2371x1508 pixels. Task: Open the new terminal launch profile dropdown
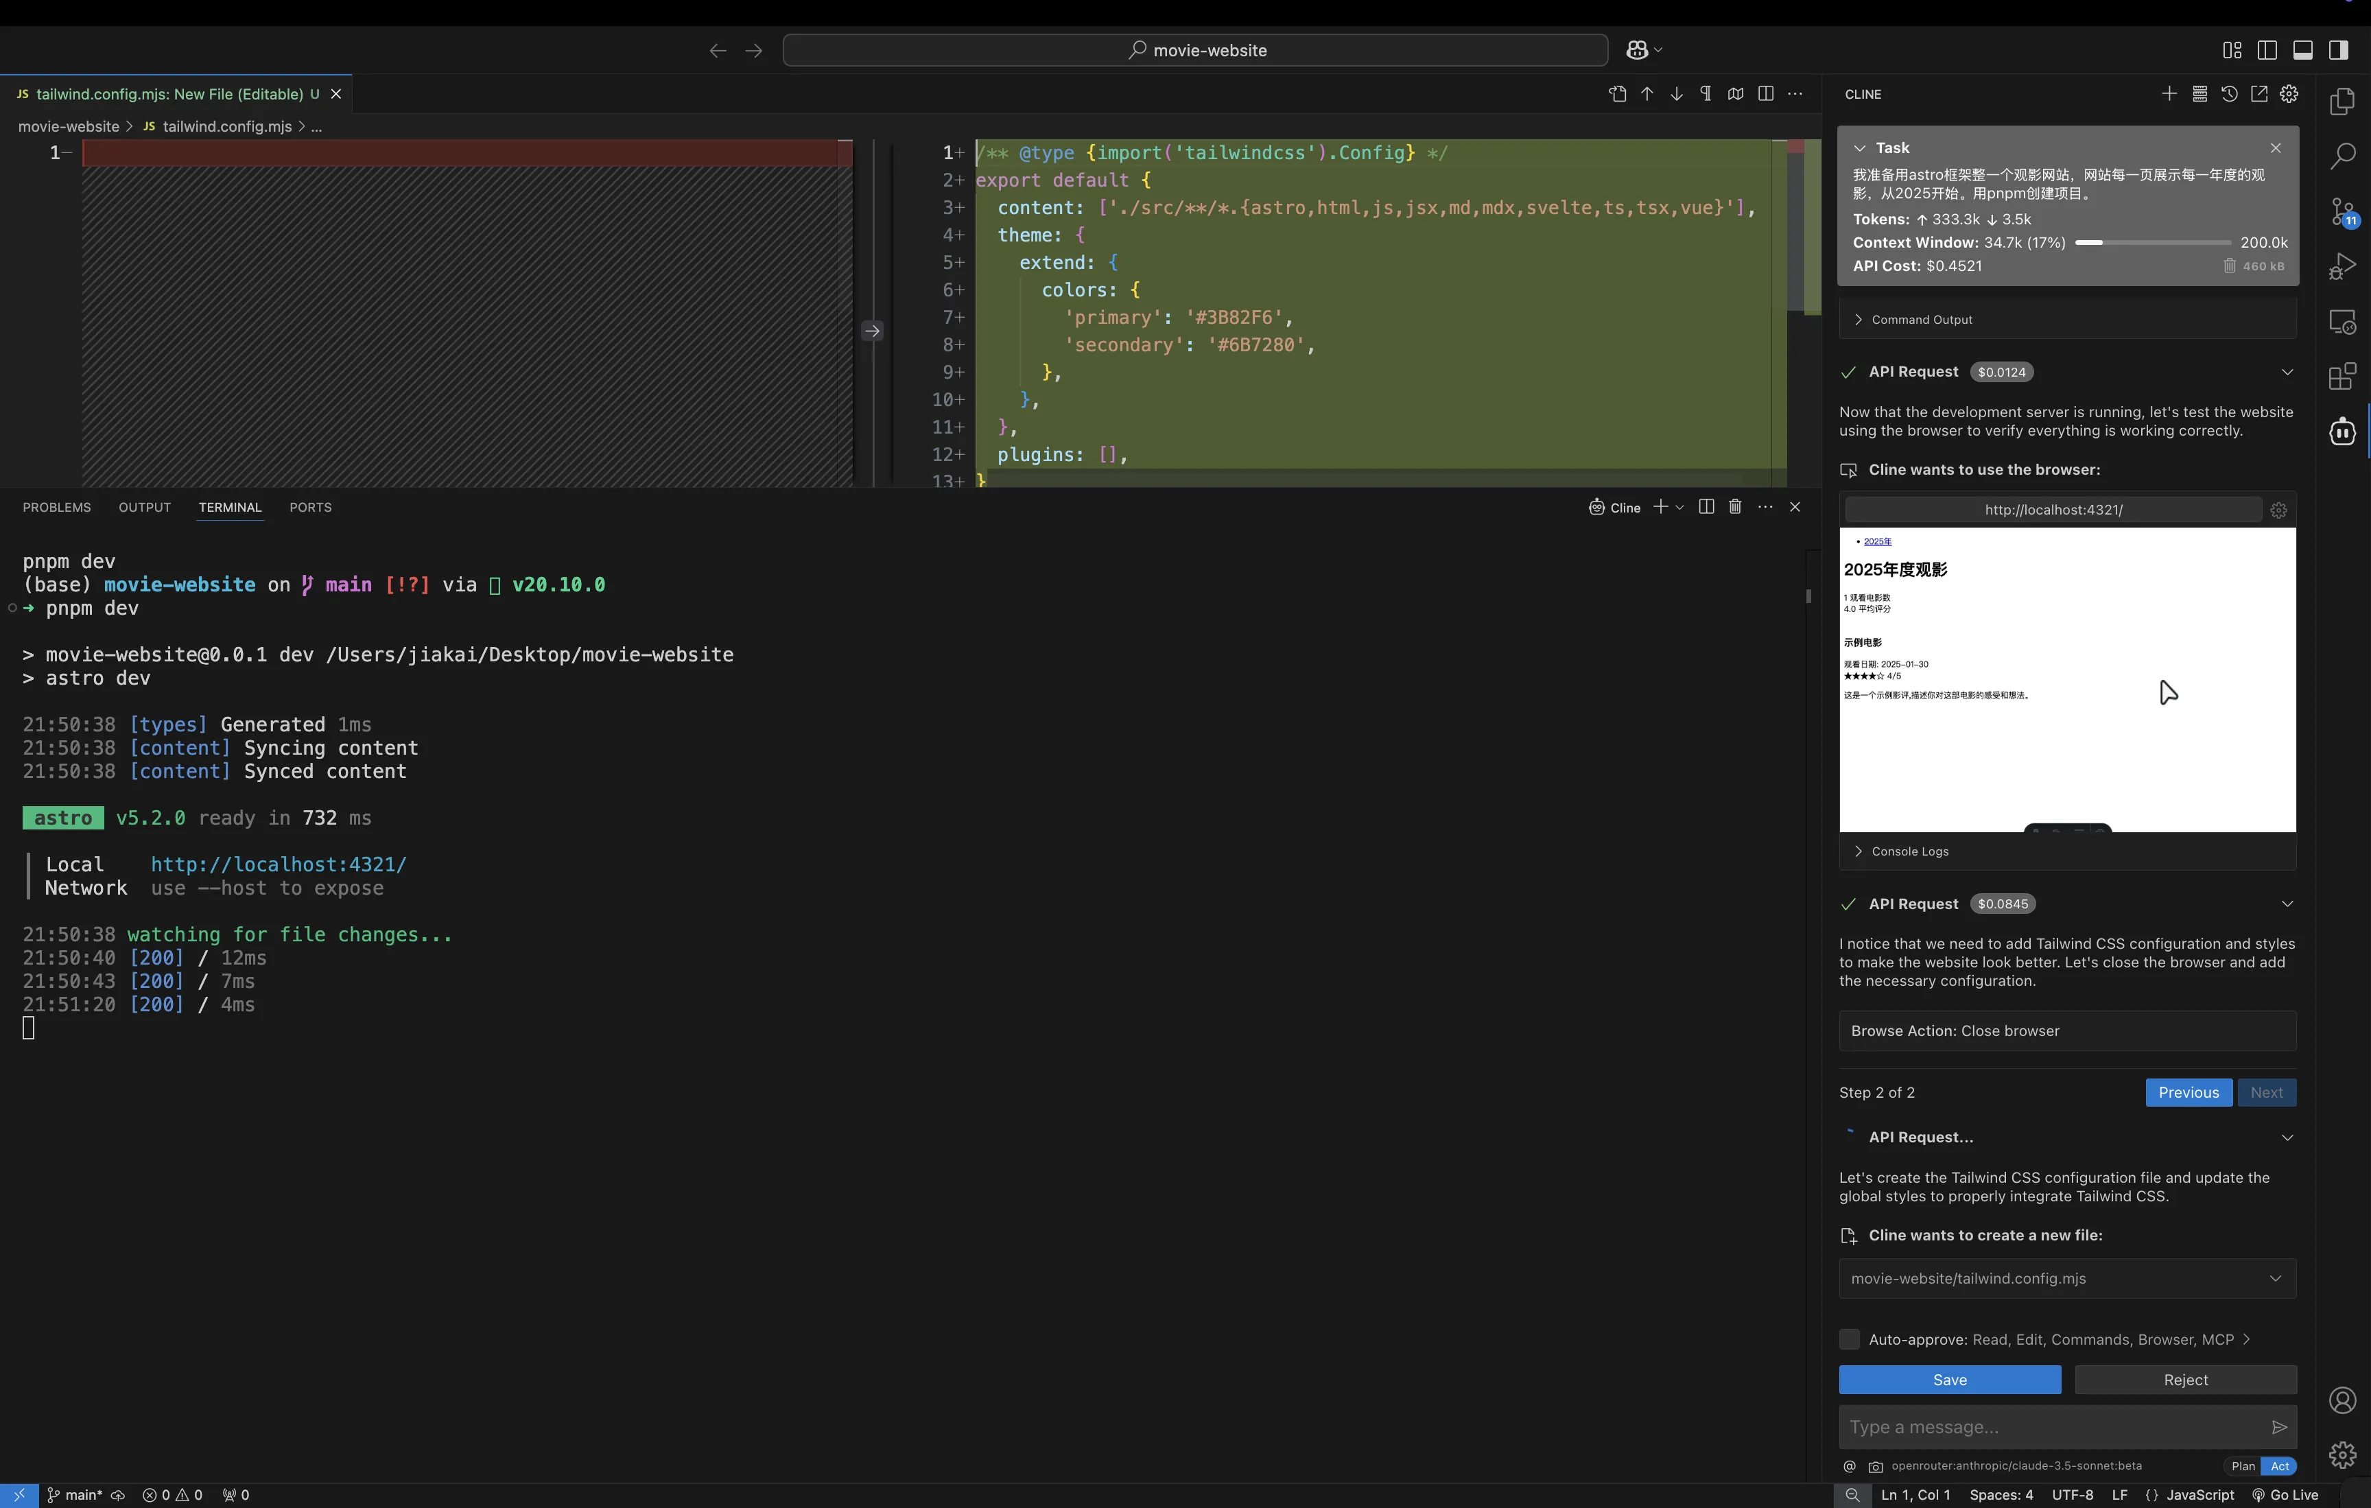pos(1679,506)
